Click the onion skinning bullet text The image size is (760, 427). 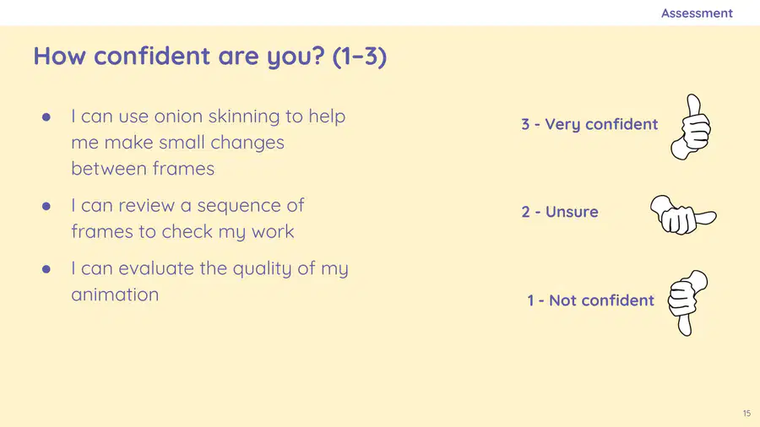point(209,143)
